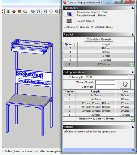This screenshot has width=137, height=155.
Task: Collapse the Parameters section
Action: click(x=133, y=8)
